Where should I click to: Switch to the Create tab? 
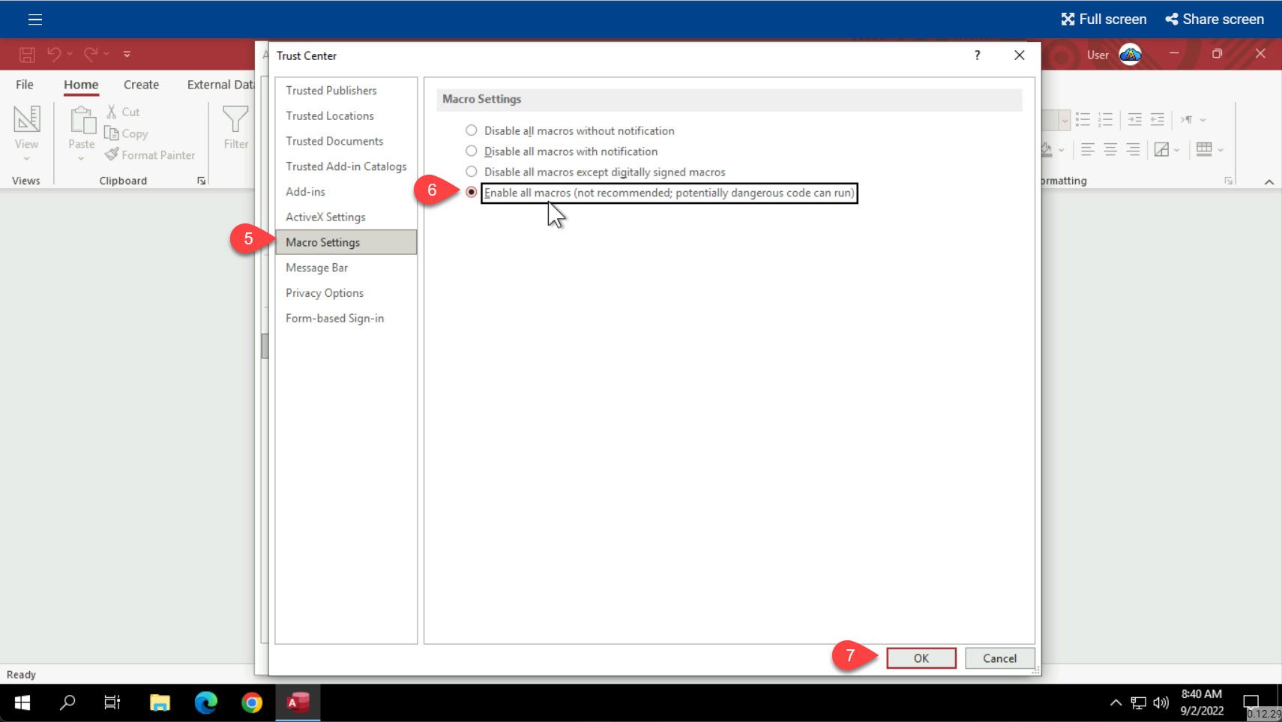141,84
